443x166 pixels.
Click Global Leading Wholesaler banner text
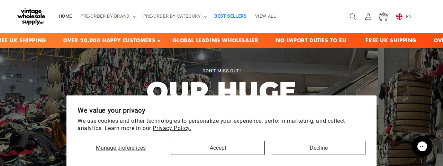point(215,40)
